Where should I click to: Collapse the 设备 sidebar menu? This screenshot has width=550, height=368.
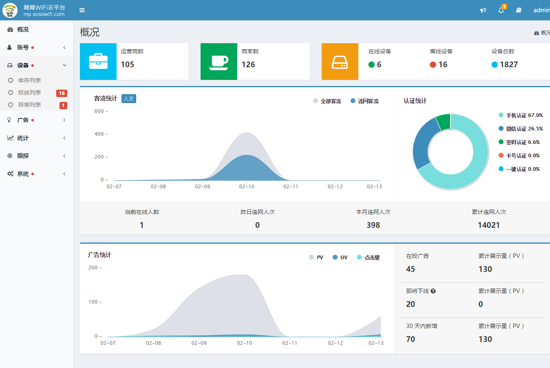pyautogui.click(x=37, y=65)
